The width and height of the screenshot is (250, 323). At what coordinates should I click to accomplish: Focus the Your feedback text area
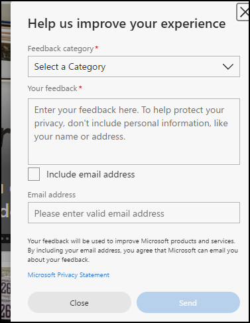(x=134, y=132)
